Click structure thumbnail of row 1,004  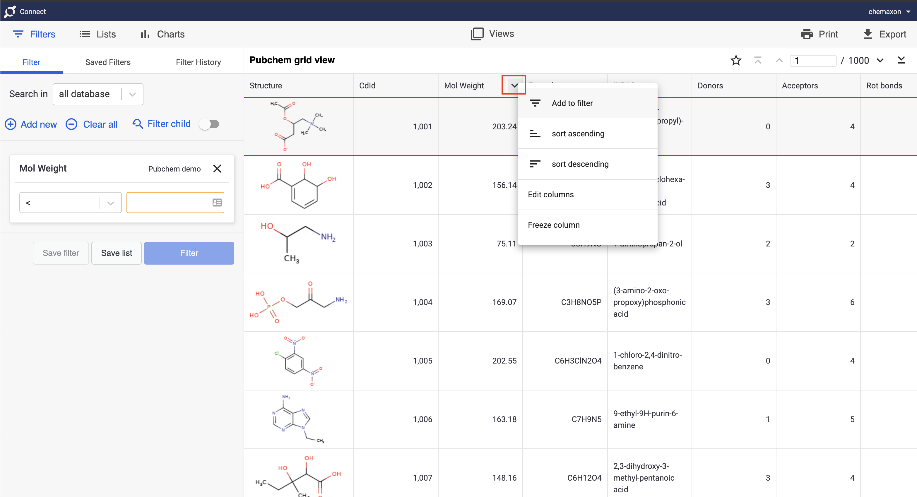coord(298,302)
